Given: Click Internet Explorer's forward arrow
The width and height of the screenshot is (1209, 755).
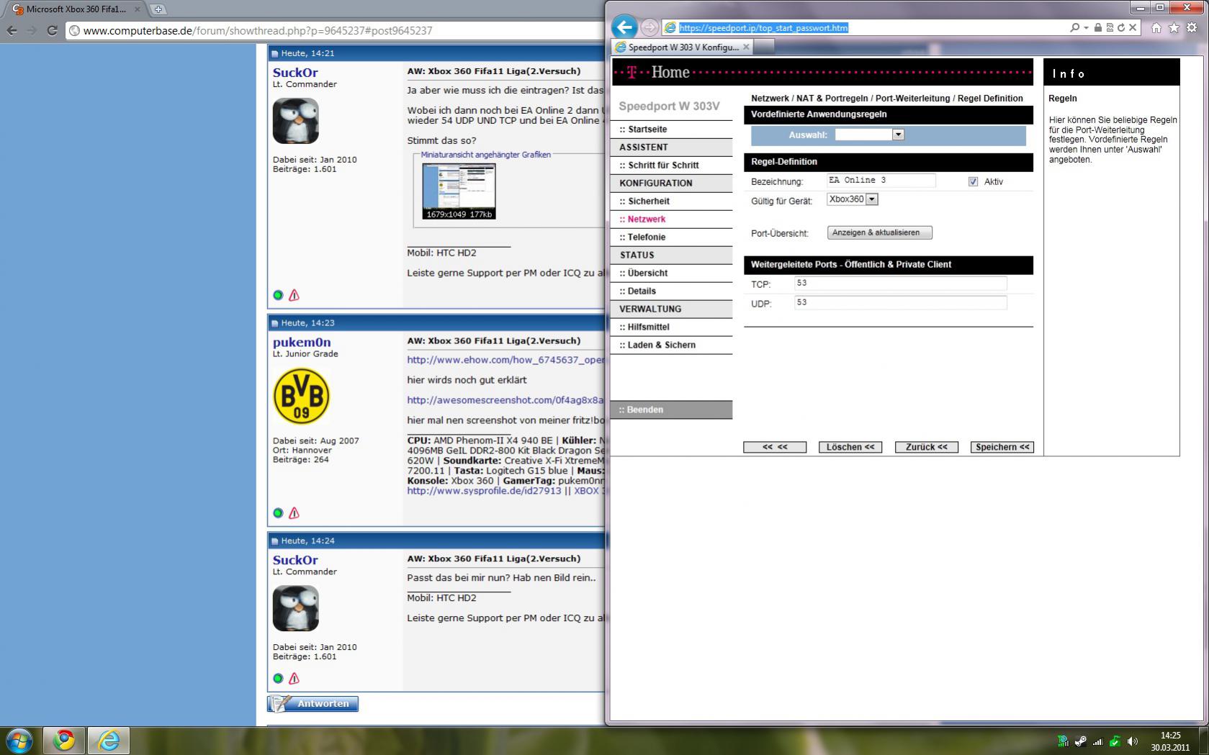Looking at the screenshot, I should click(x=650, y=27).
